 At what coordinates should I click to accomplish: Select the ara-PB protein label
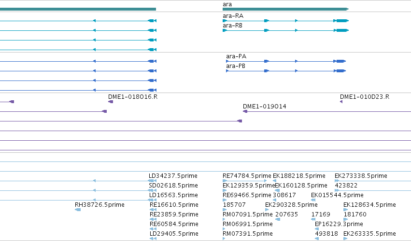point(236,66)
